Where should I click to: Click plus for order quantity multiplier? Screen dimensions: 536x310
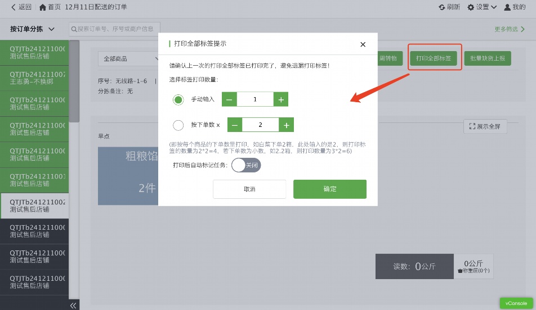286,125
